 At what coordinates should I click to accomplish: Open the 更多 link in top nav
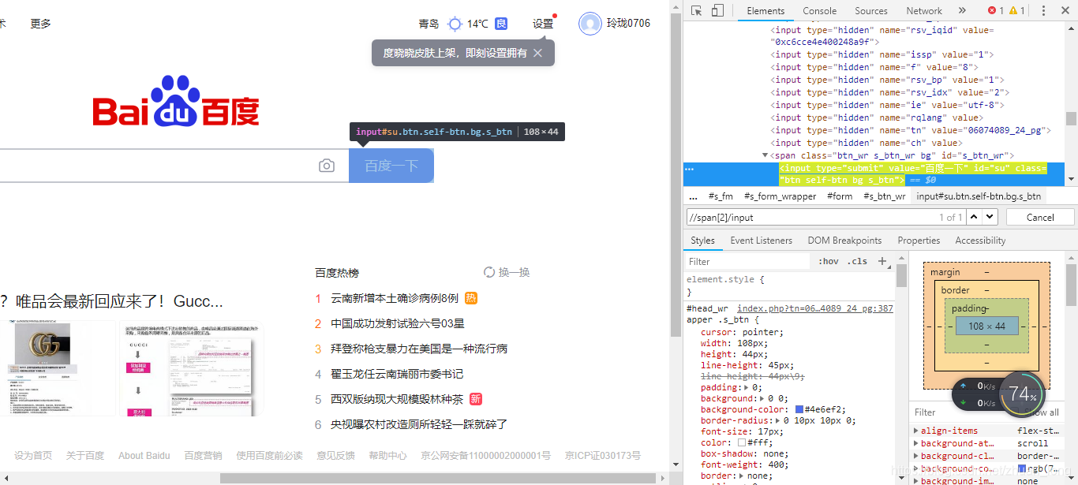pyautogui.click(x=40, y=24)
